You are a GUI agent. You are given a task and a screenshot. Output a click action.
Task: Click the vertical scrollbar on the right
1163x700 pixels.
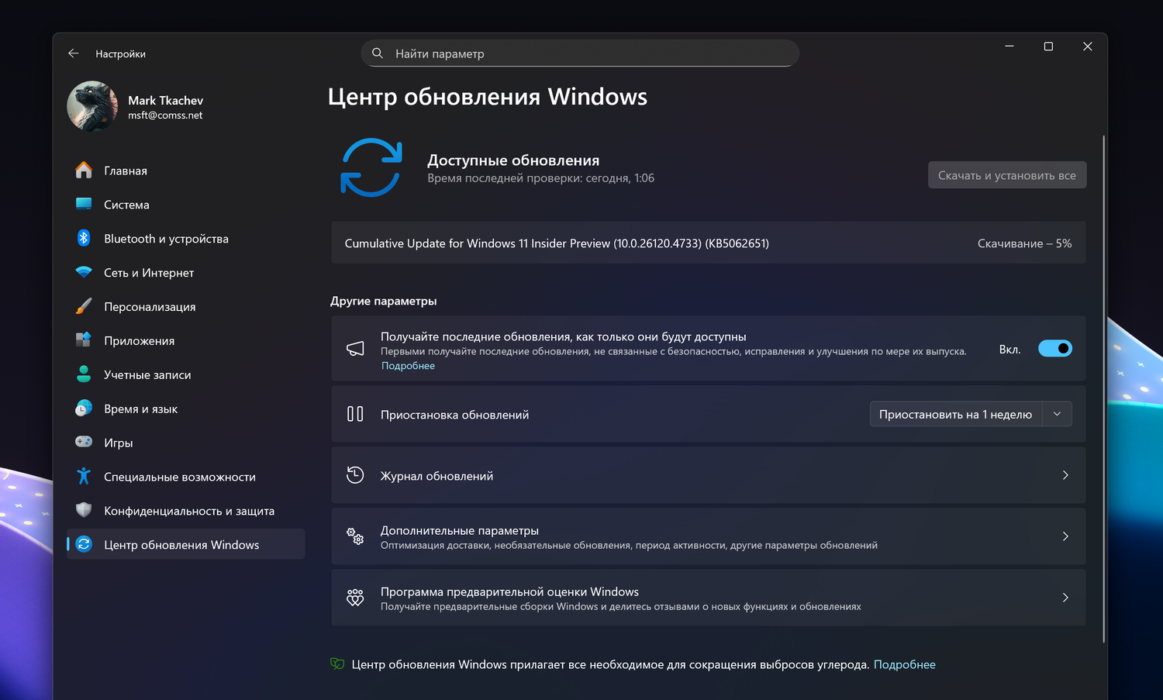click(1103, 389)
